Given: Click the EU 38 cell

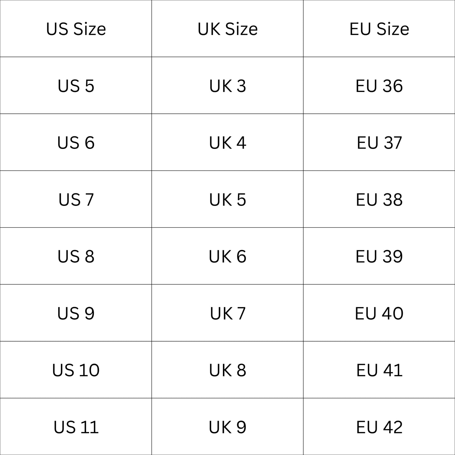Looking at the screenshot, I should [x=379, y=200].
